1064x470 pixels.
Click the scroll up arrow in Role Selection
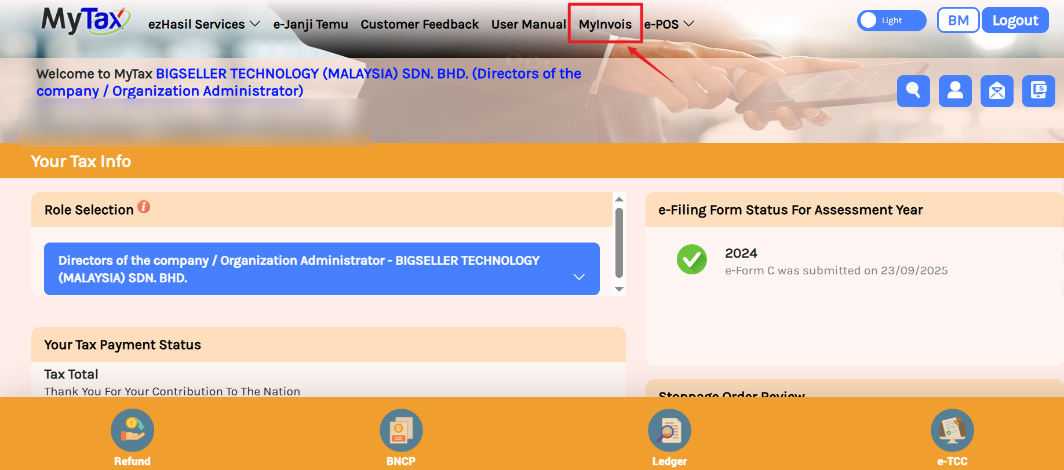(x=619, y=199)
